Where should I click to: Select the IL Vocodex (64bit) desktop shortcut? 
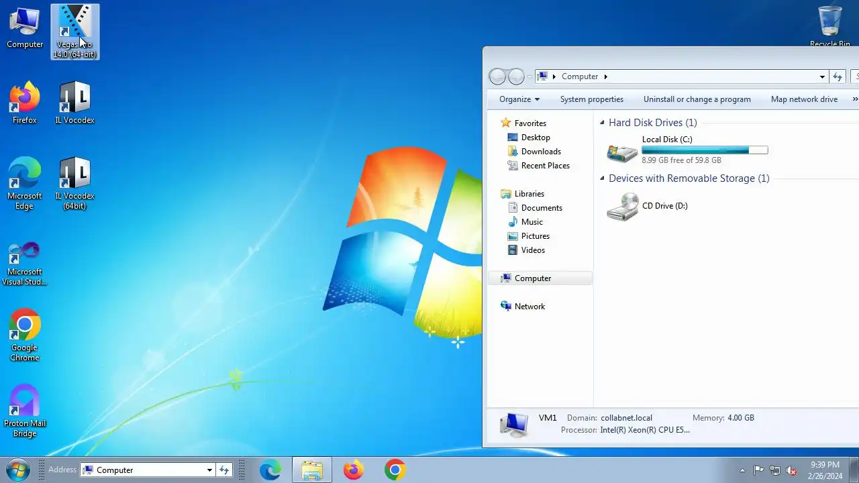[74, 184]
